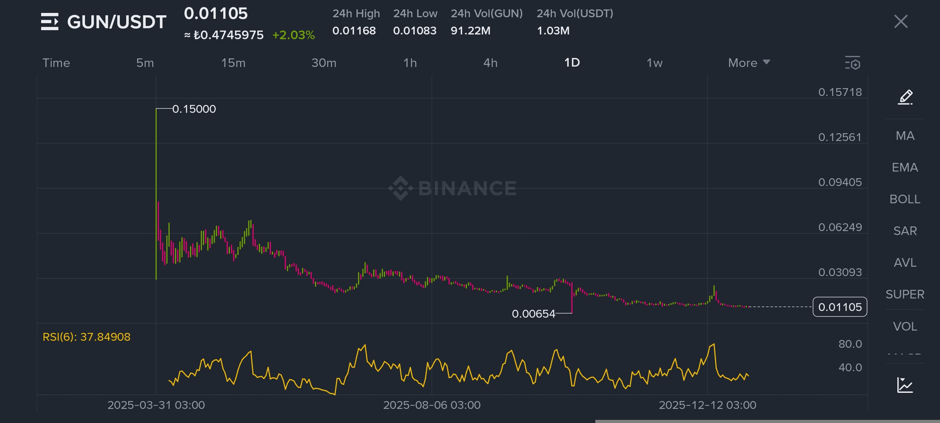
Task: Click the current price label 0.01105
Action: [840, 307]
